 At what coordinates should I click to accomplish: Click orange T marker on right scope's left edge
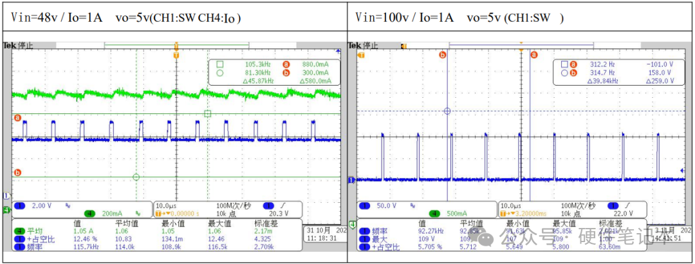(361, 55)
